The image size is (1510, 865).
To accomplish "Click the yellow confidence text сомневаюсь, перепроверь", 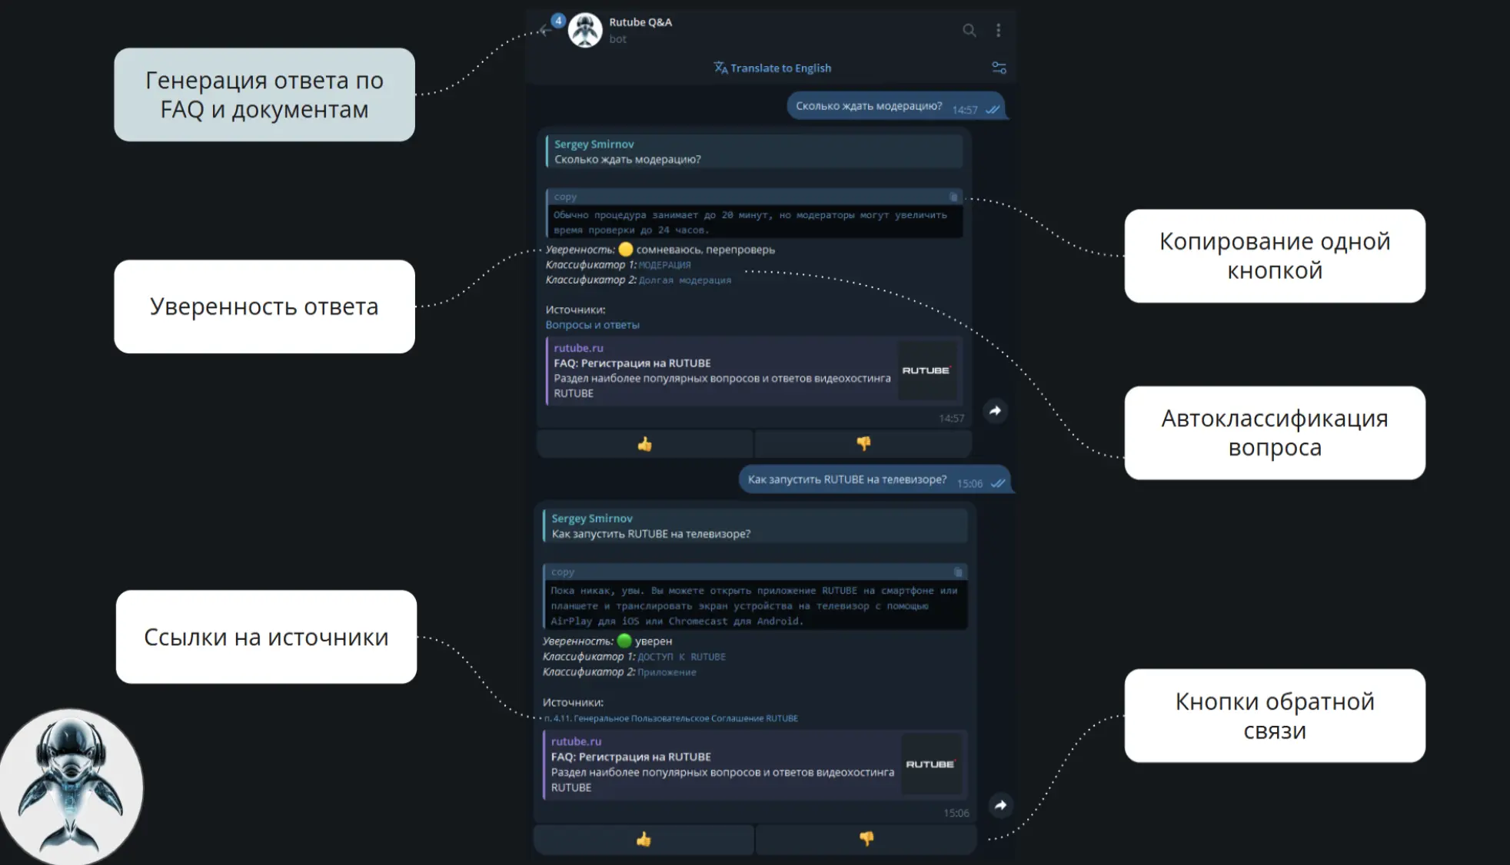I will [705, 250].
